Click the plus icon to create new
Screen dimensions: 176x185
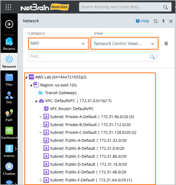coord(9,24)
